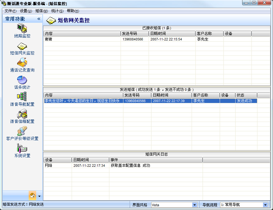The width and height of the screenshot is (273, 210).
Task: Sort gateway log by 事件 column
Action: click(156, 160)
